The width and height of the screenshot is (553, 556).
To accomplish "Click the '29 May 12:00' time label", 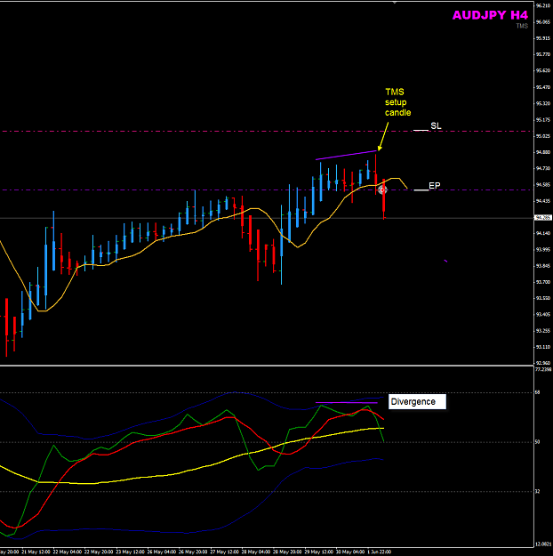I will [x=318, y=552].
